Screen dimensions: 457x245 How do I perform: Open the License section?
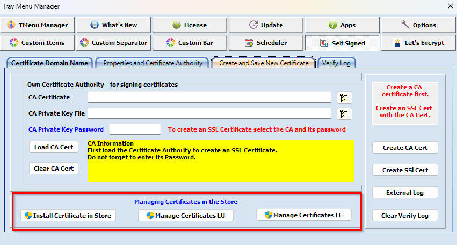coord(190,25)
